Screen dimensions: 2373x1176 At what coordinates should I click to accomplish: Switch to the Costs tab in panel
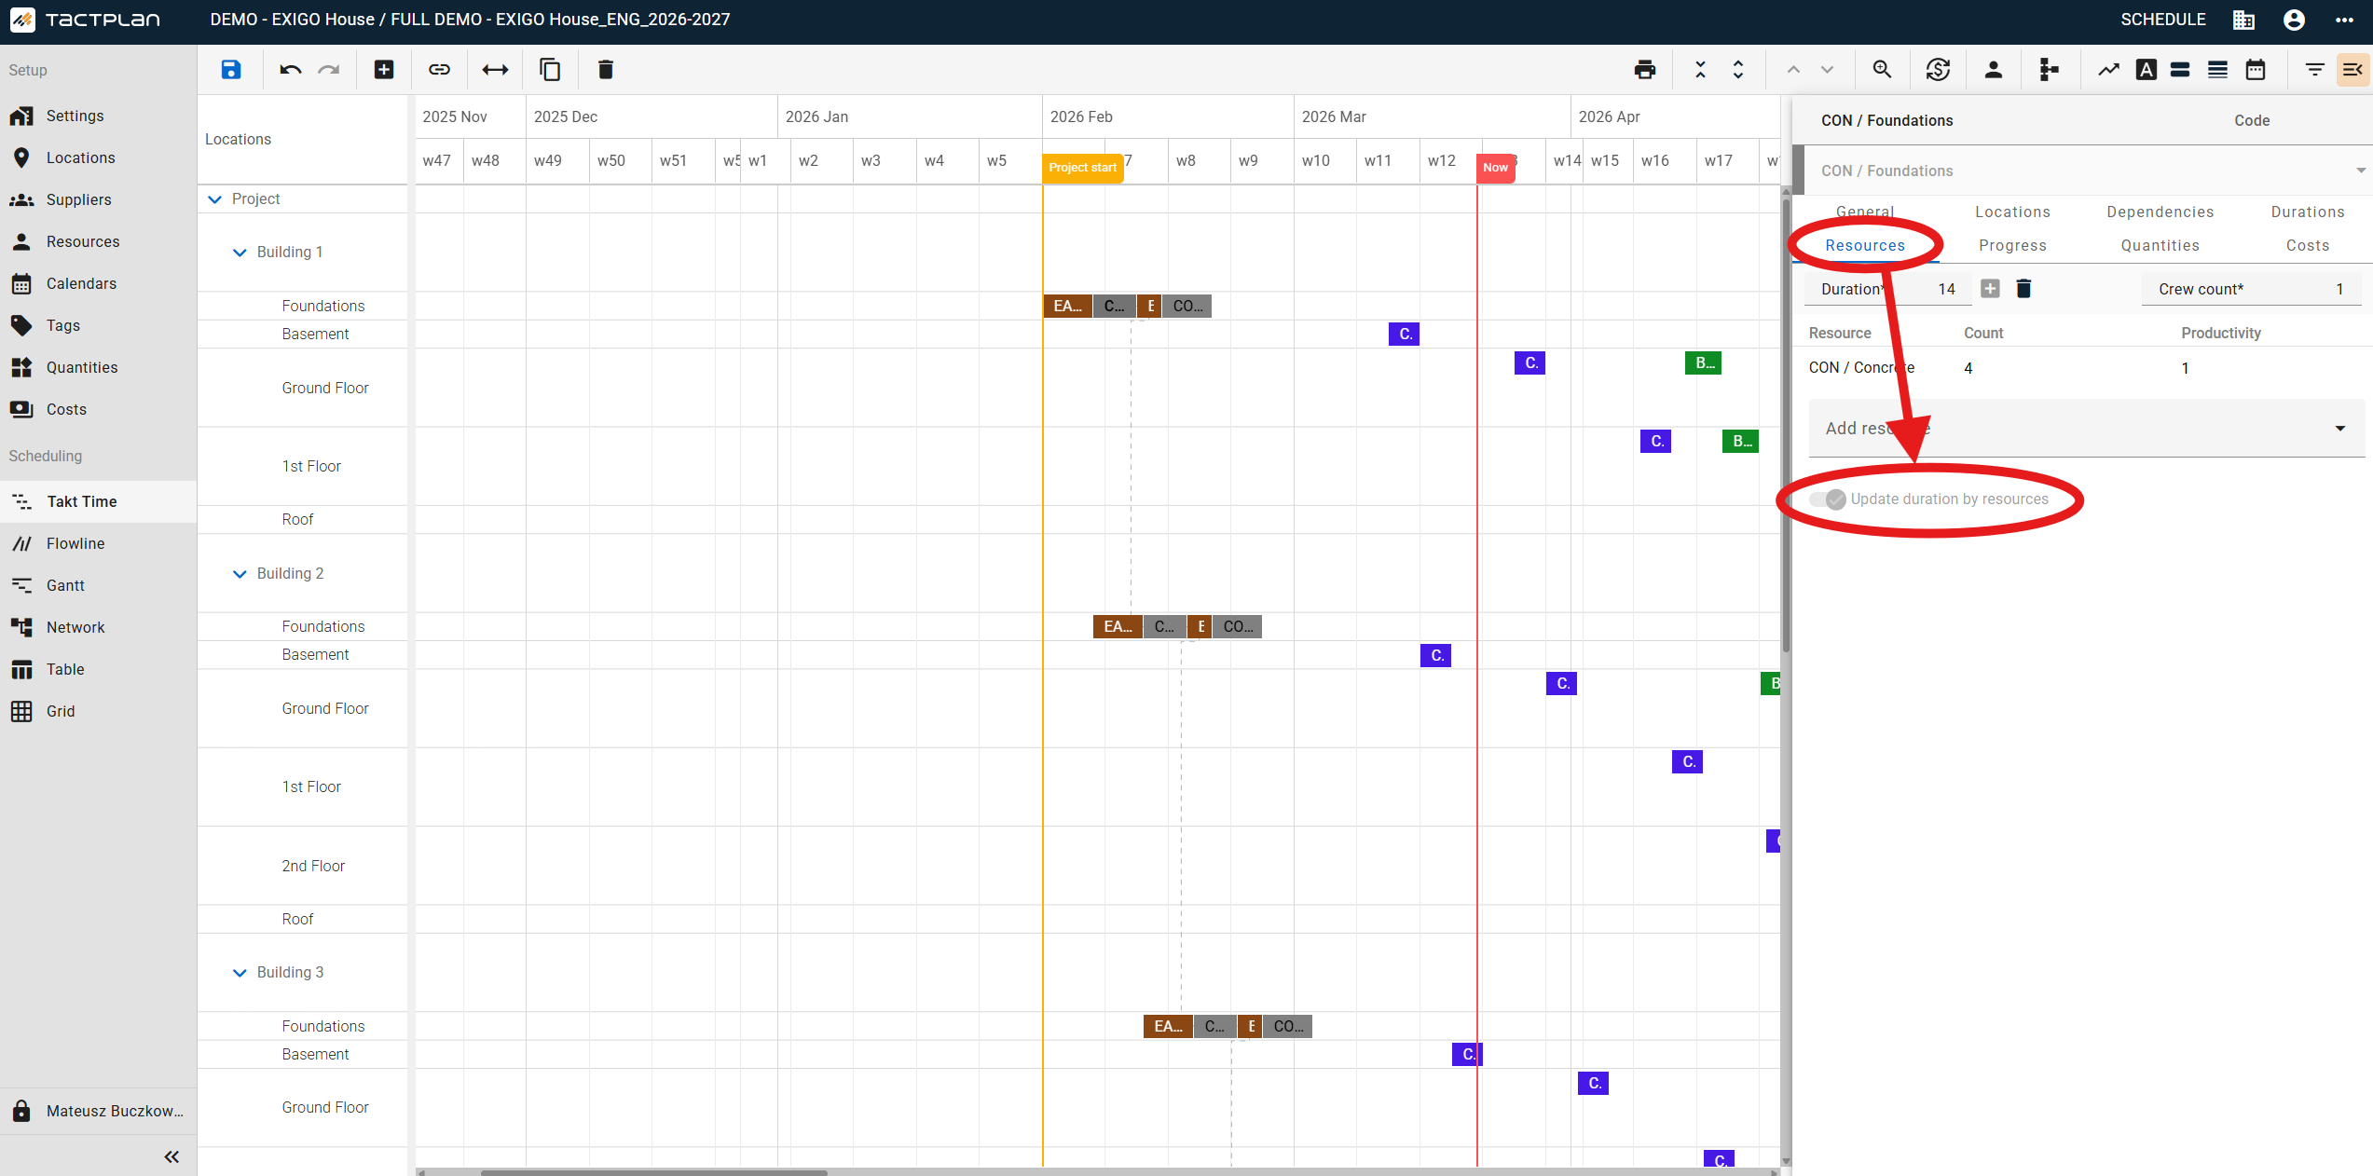click(x=2307, y=246)
